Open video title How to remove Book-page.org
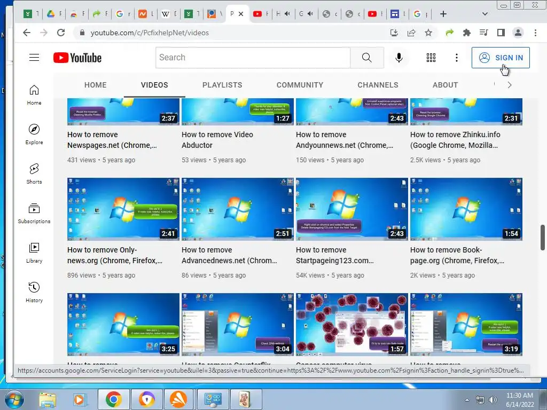 pos(457,255)
